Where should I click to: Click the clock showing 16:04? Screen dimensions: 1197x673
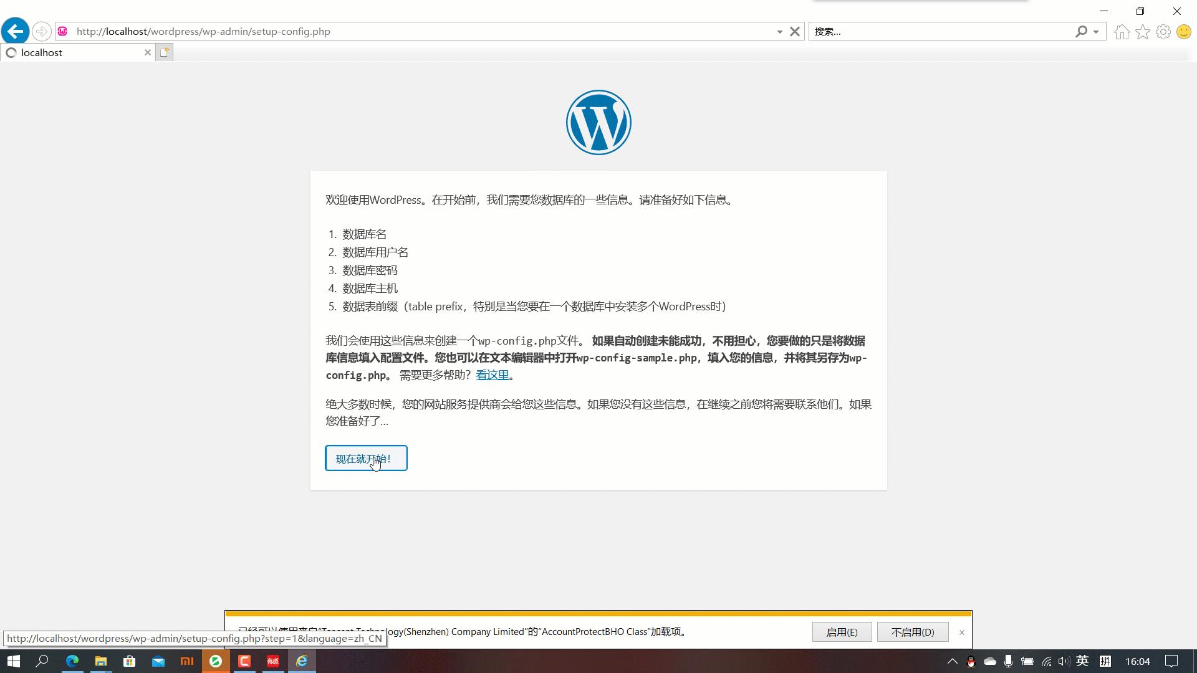click(x=1138, y=661)
